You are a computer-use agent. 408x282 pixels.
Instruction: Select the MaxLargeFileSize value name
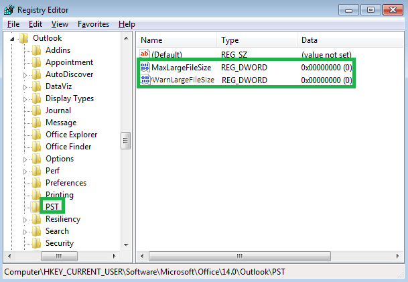tap(182, 68)
